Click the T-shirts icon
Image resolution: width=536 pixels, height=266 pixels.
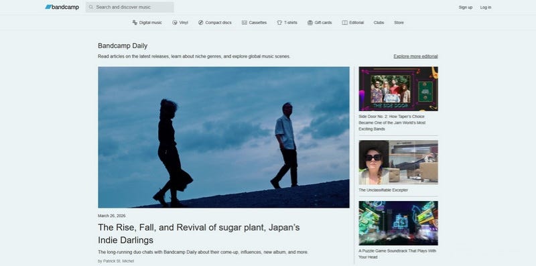279,23
